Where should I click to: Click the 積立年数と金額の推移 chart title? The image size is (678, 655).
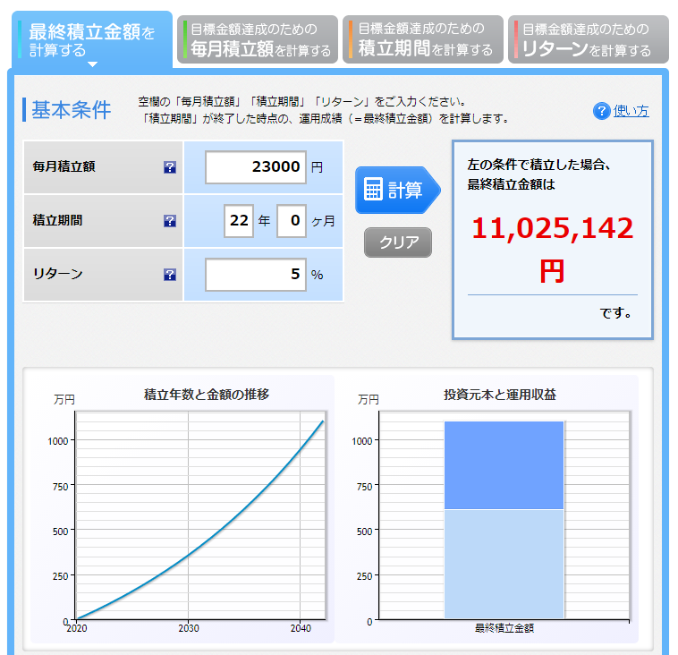point(207,395)
